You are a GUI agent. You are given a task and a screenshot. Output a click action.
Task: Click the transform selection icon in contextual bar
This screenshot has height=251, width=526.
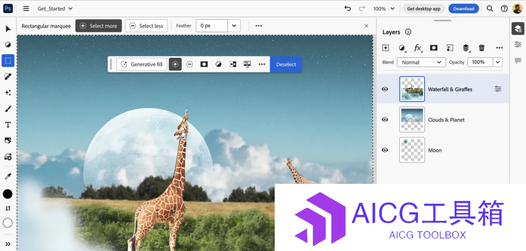click(233, 64)
